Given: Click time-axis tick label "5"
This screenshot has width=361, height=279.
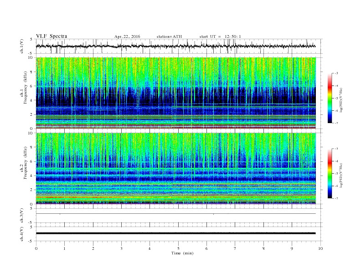Looking at the screenshot, I should 178,248.
